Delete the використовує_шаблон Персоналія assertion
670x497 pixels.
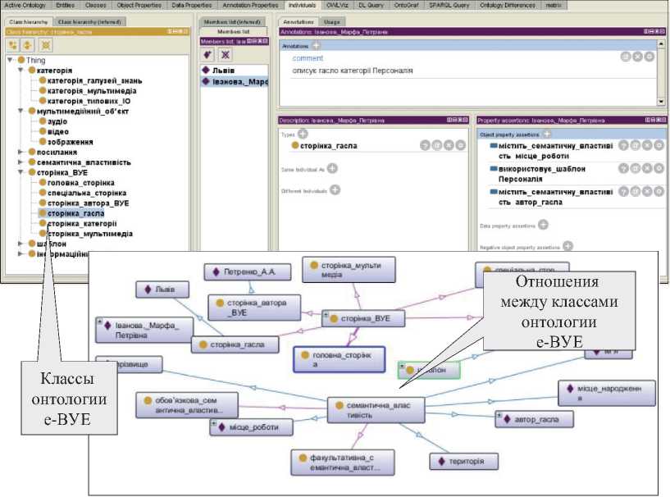click(647, 168)
